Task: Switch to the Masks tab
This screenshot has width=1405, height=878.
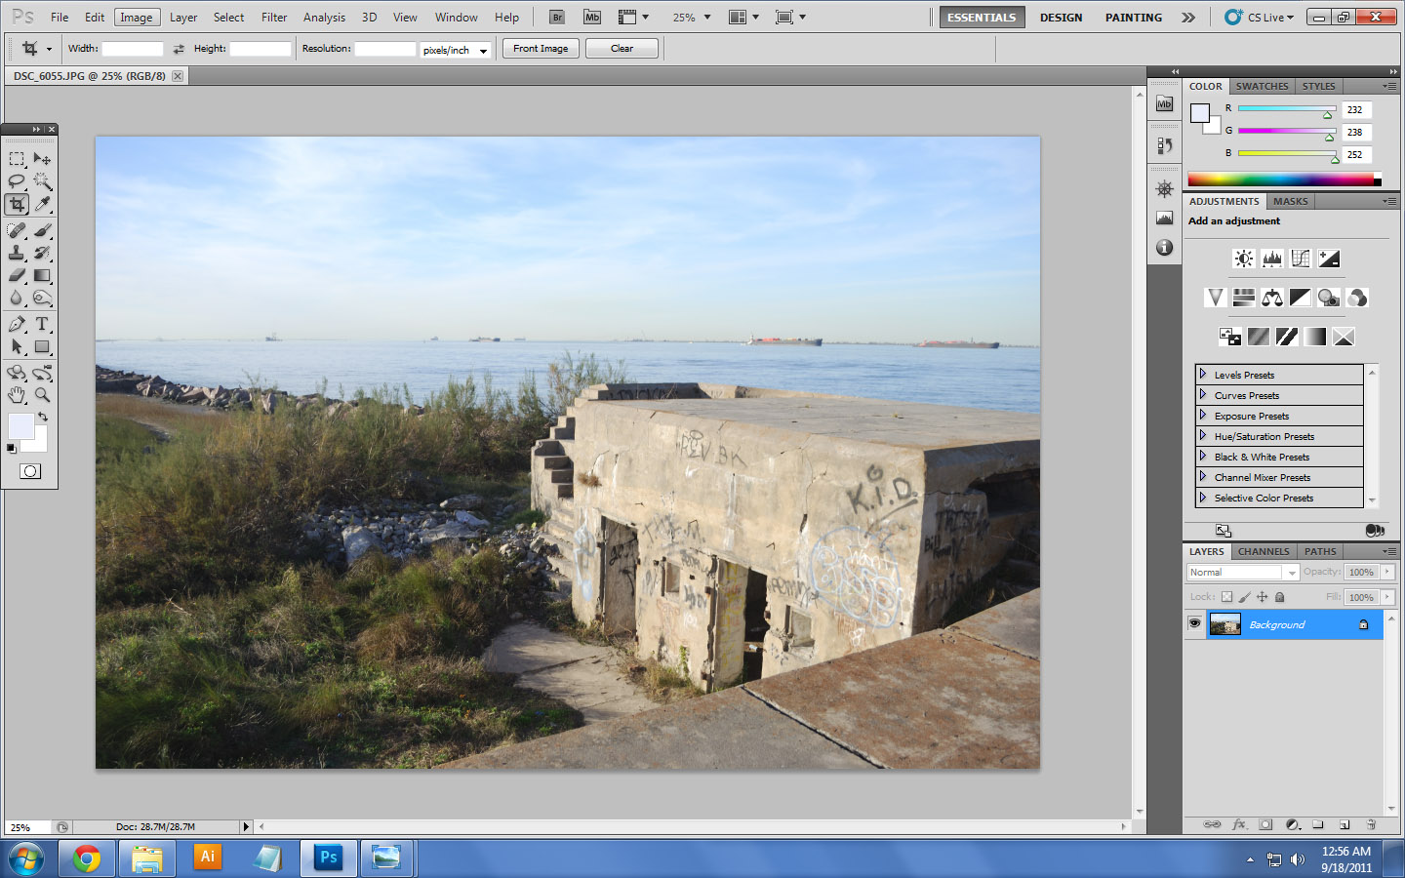Action: click(x=1290, y=201)
